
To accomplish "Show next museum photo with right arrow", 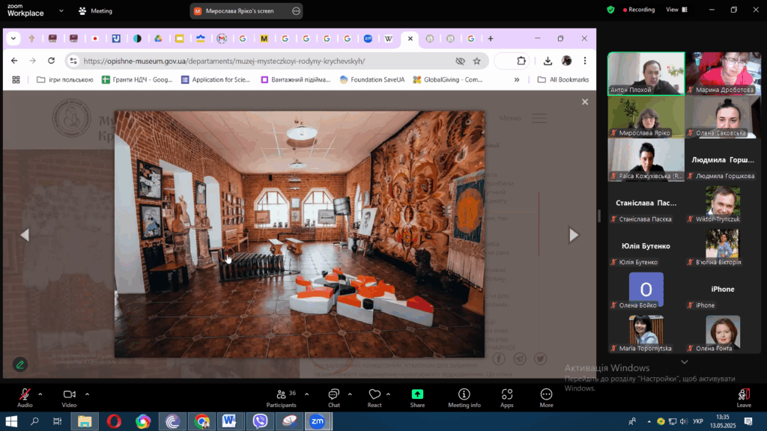I will point(574,235).
